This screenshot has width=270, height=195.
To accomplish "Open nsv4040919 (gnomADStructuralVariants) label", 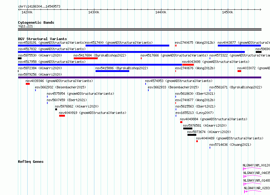I will (93, 113).
